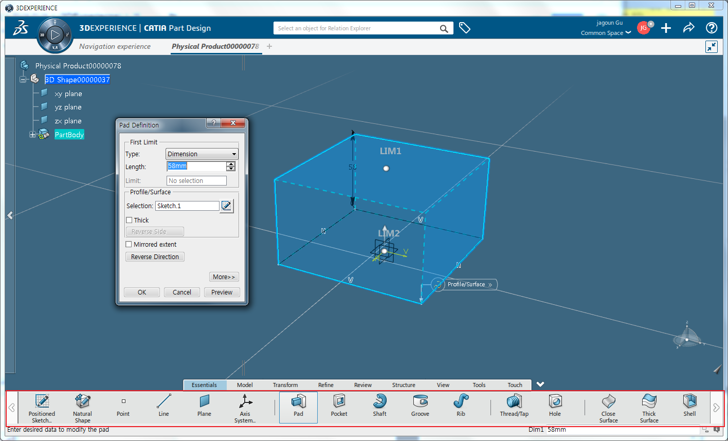Click OK in Pad Definition
Viewport: 728px width, 441px height.
142,292
